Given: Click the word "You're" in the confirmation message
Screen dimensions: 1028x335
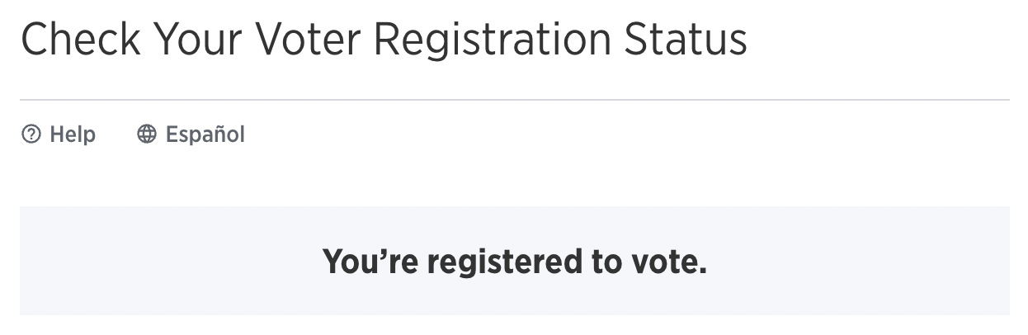Looking at the screenshot, I should tap(370, 262).
